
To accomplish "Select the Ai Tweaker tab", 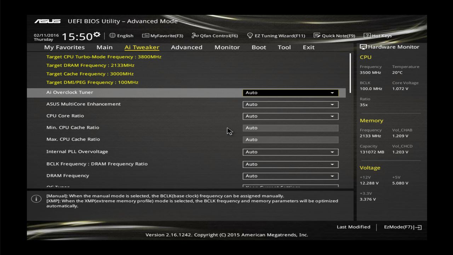I will (x=142, y=47).
